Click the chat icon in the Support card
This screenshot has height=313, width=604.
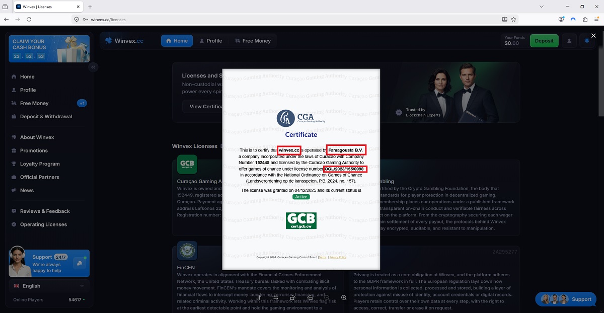coord(79,263)
